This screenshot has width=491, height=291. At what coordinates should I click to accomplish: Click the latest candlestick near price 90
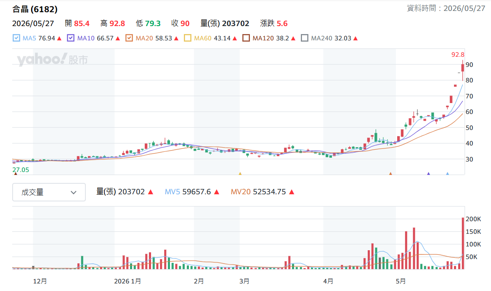[x=462, y=68]
